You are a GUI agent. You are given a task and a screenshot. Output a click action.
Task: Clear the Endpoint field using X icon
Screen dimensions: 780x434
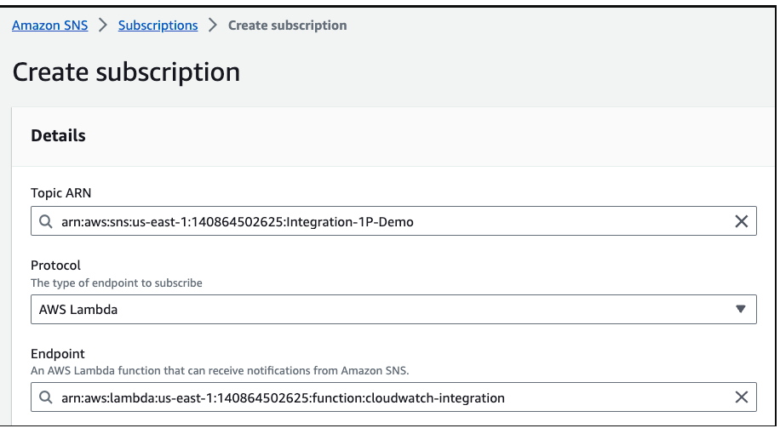(741, 397)
